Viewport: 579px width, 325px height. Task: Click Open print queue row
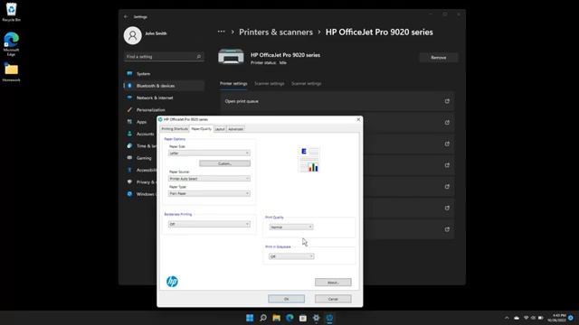pyautogui.click(x=337, y=101)
